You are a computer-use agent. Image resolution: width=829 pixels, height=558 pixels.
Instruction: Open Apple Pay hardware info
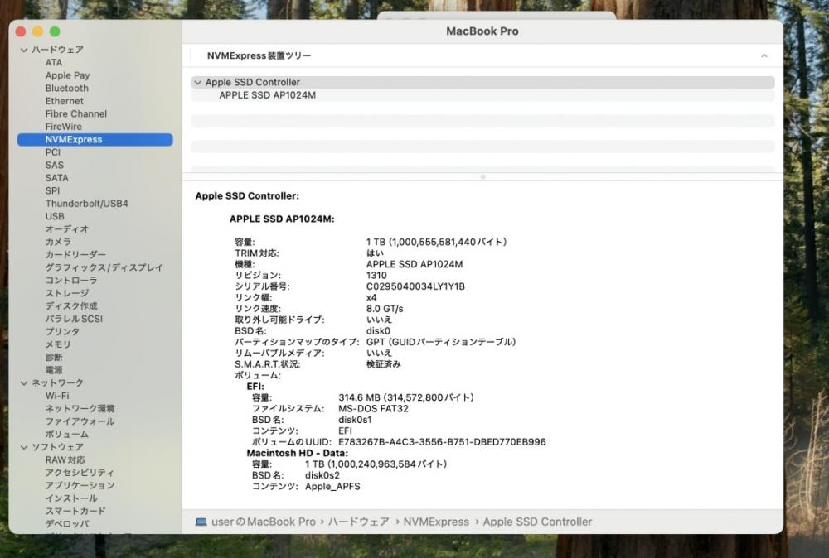pyautogui.click(x=67, y=75)
